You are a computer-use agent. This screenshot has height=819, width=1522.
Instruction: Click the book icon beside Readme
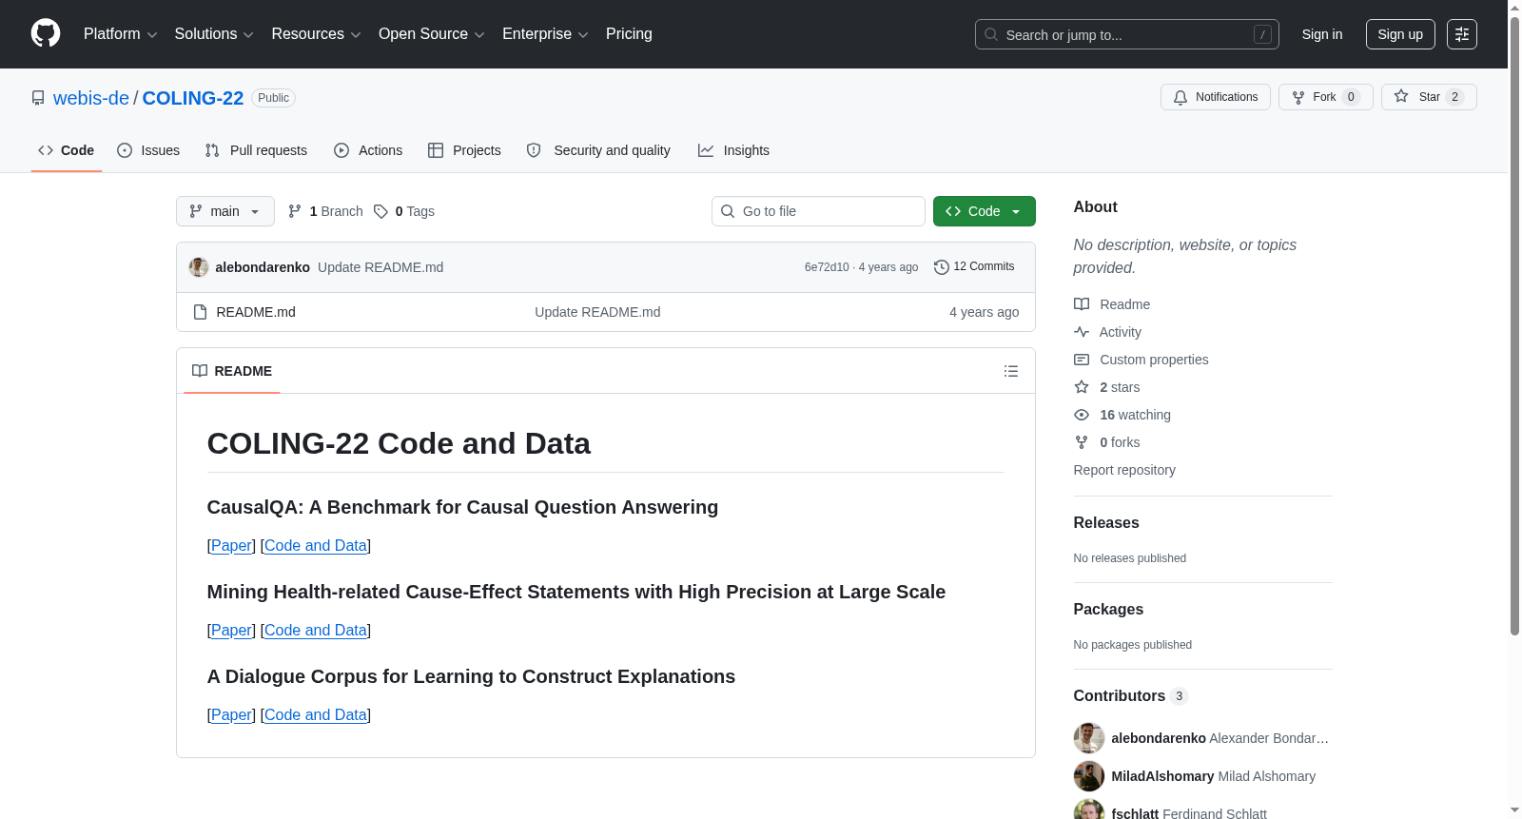1082,304
